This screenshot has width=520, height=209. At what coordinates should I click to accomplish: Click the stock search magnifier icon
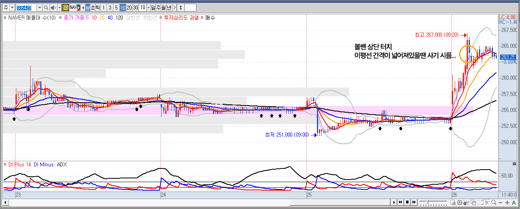[x=46, y=8]
